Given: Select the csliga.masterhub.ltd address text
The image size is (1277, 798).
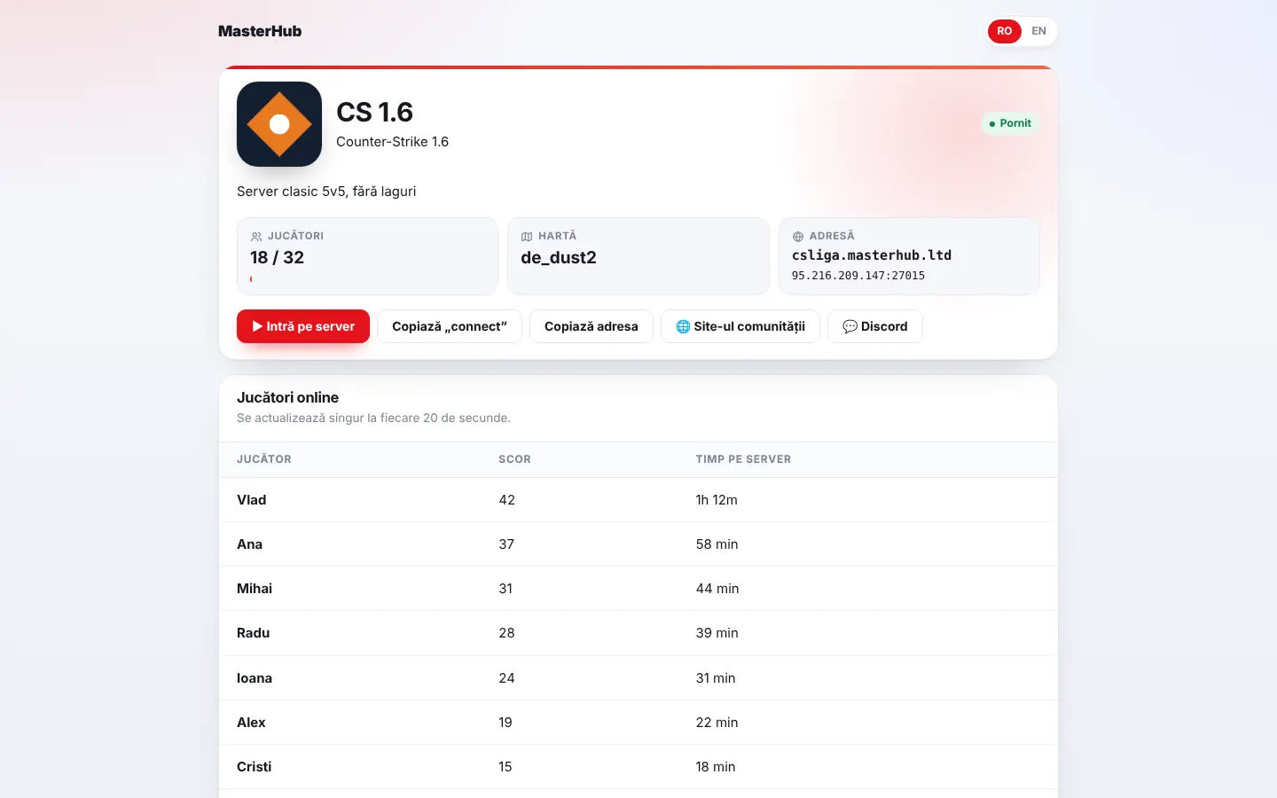Looking at the screenshot, I should pyautogui.click(x=872, y=255).
